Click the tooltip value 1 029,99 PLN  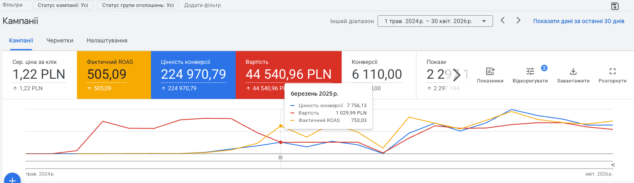pos(351,113)
